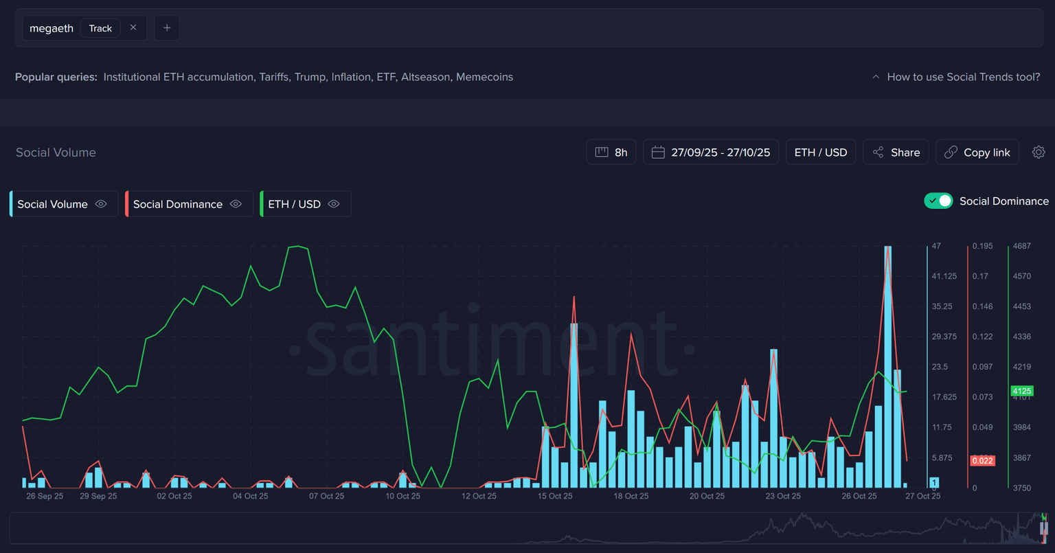The height and width of the screenshot is (553, 1055).
Task: Open the 8h interval selector
Action: click(611, 153)
